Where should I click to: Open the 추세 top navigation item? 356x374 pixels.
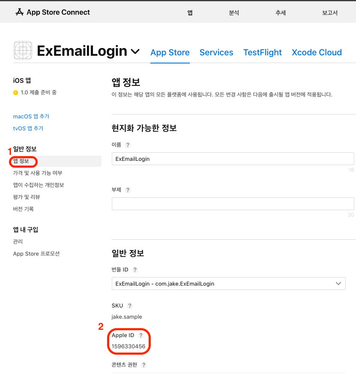point(281,12)
